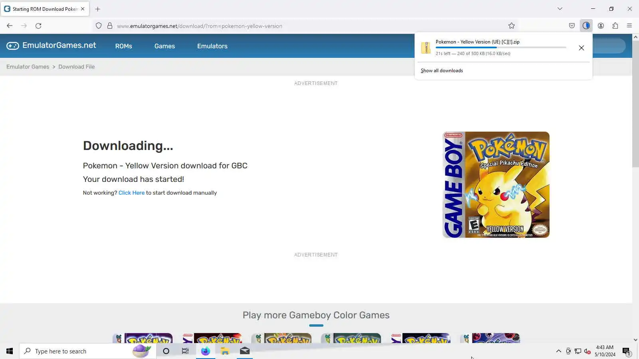Screen dimensions: 639x359
Task: Reload the current page
Action: point(38,26)
